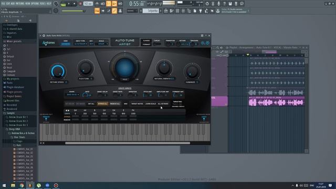Open File Explorer from the taskbar

click(x=13, y=185)
